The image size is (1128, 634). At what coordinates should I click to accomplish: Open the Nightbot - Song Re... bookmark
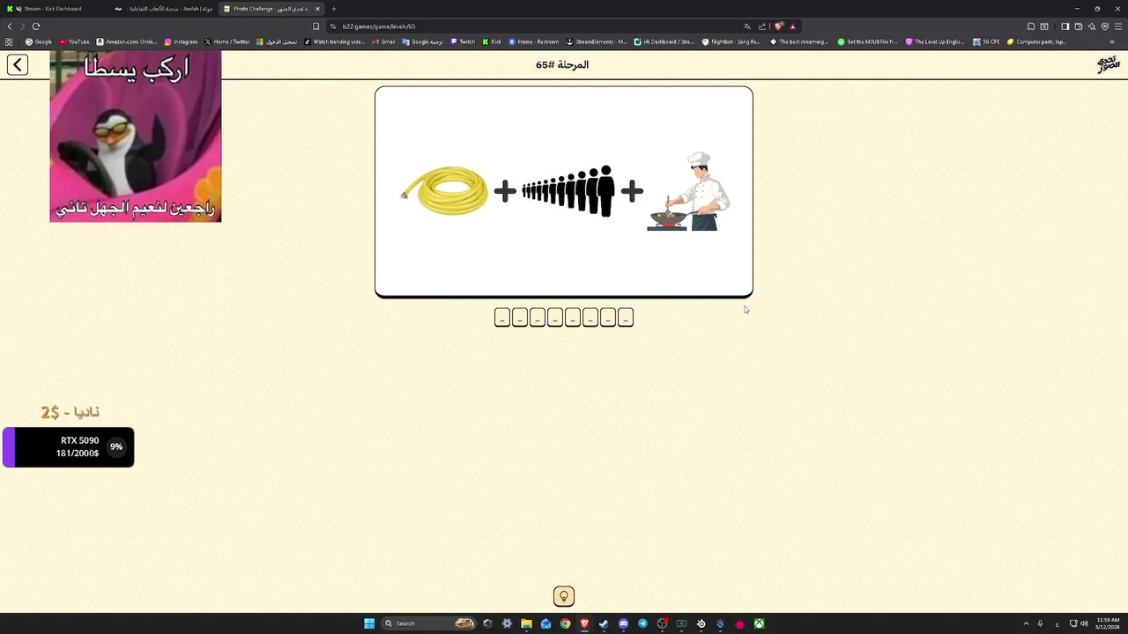(x=731, y=41)
